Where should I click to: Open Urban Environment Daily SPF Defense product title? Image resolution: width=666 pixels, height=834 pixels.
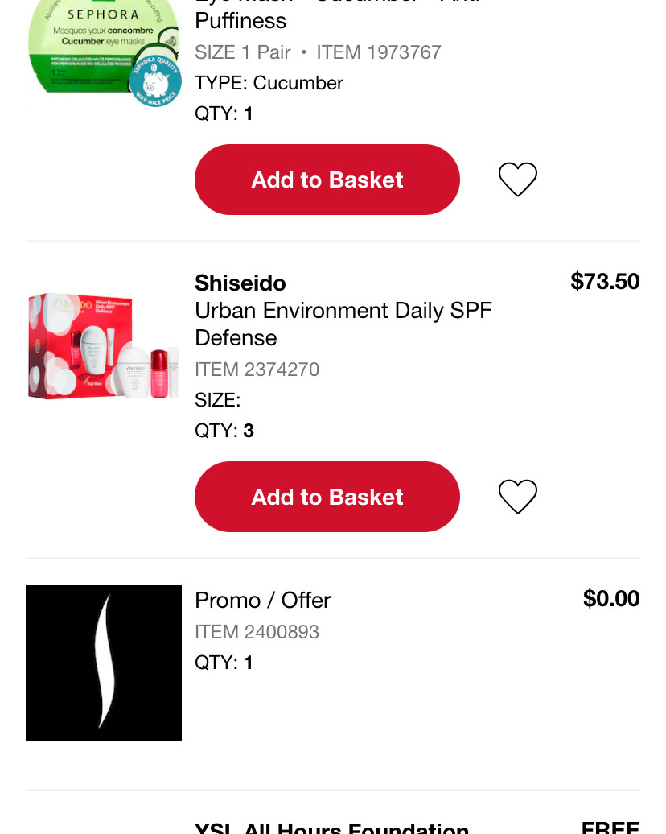click(x=343, y=324)
